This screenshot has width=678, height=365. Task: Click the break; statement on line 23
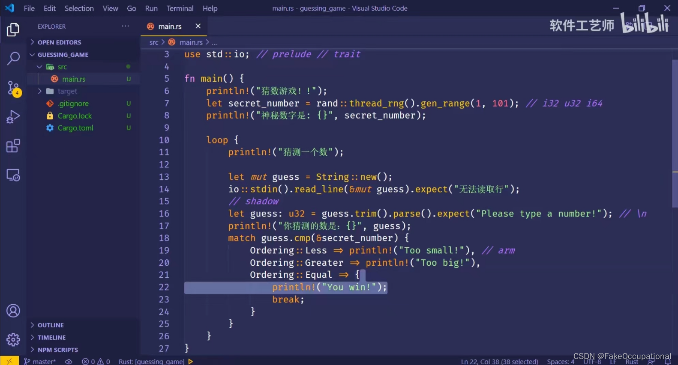(288, 299)
